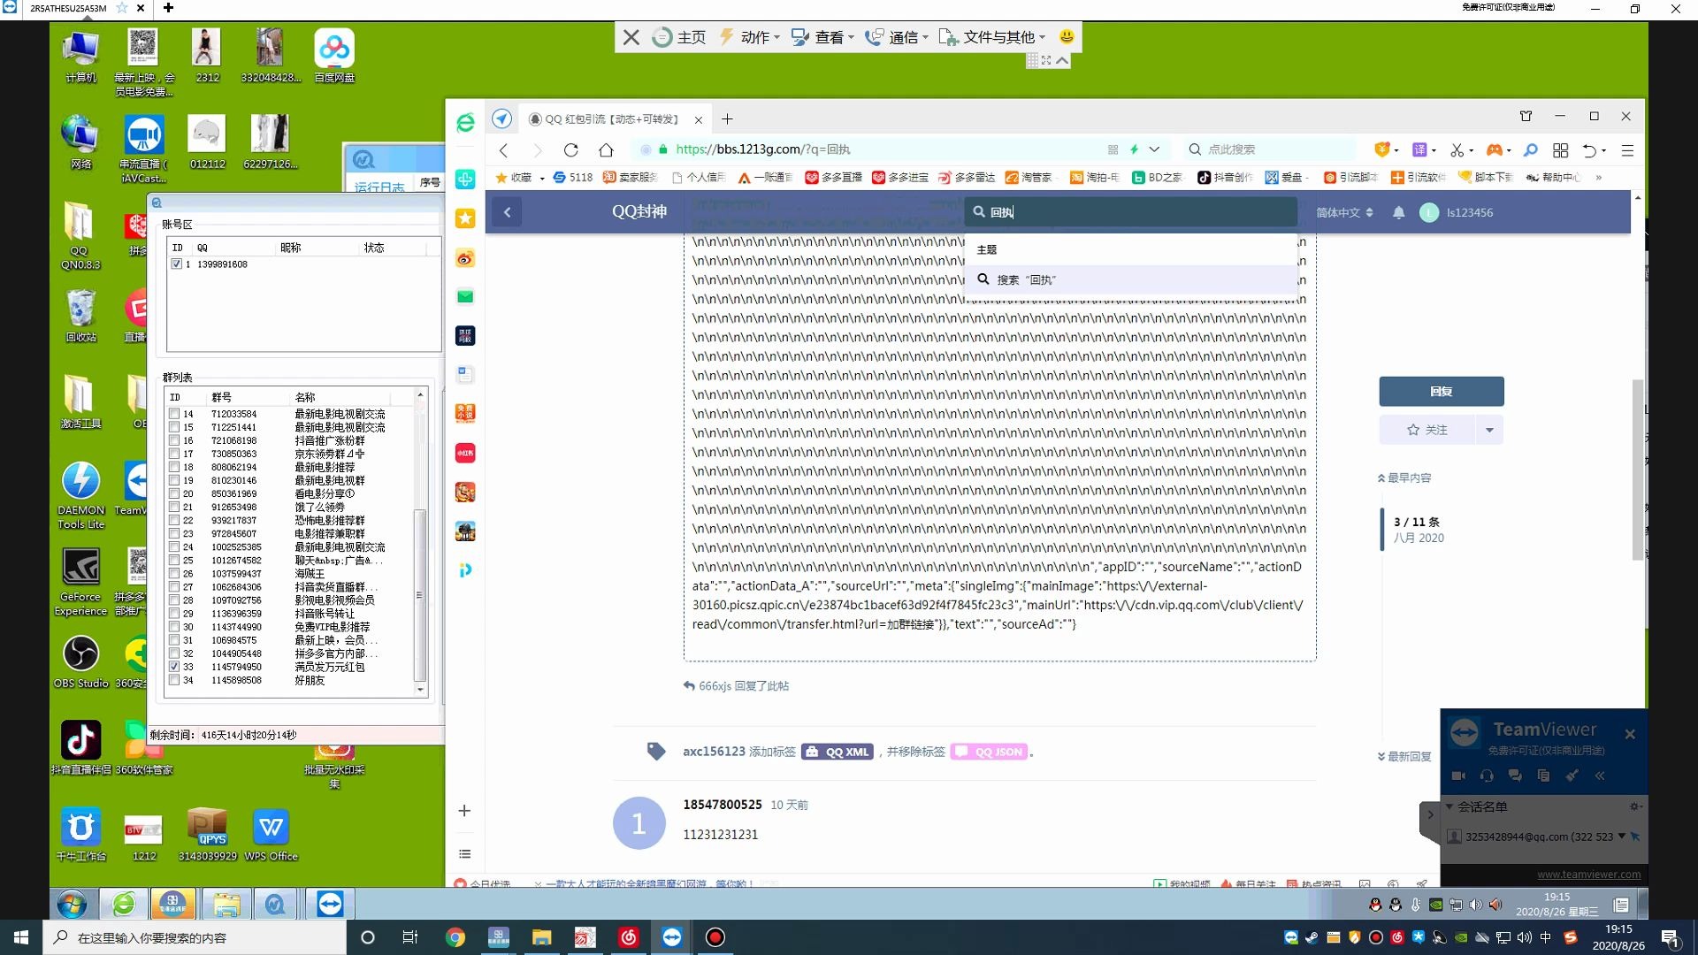Open Weibo icon in browser sidebar
The width and height of the screenshot is (1698, 955).
(465, 258)
